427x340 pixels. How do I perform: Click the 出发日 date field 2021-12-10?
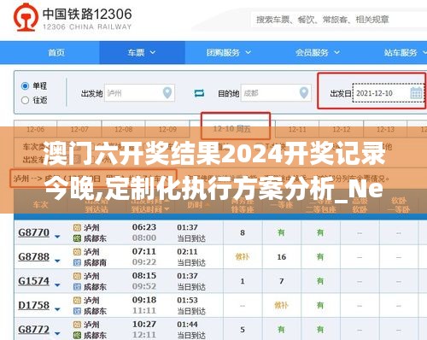pos(388,93)
